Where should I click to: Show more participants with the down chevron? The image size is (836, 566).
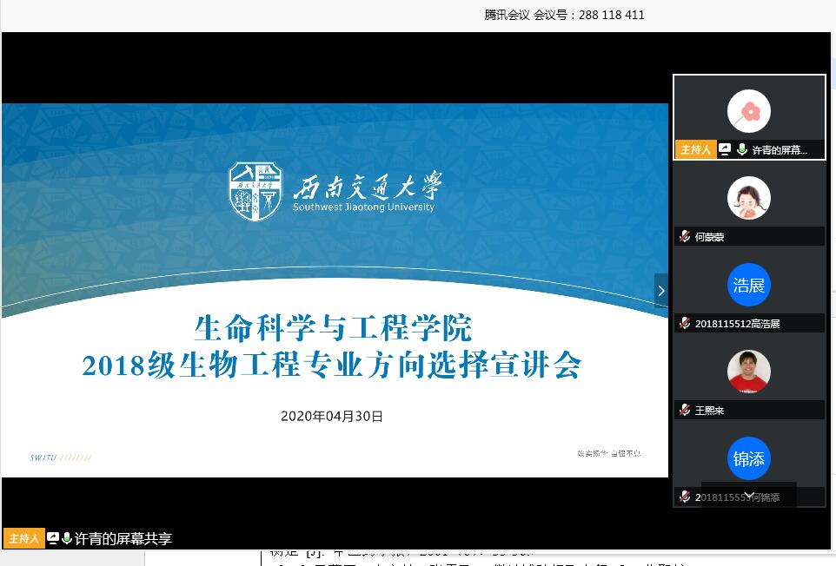point(749,495)
